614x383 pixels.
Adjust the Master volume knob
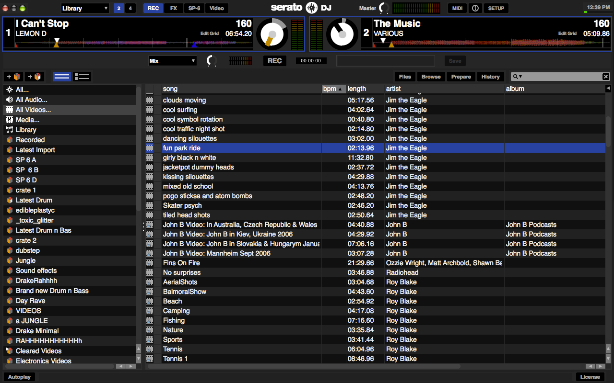[384, 8]
